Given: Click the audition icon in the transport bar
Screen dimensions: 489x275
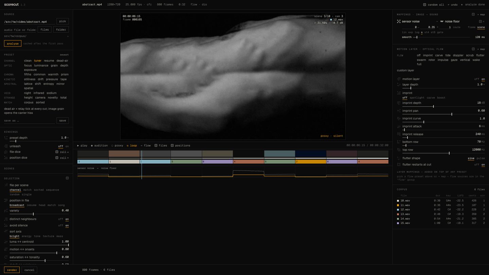Looking at the screenshot, I should tap(92, 146).
